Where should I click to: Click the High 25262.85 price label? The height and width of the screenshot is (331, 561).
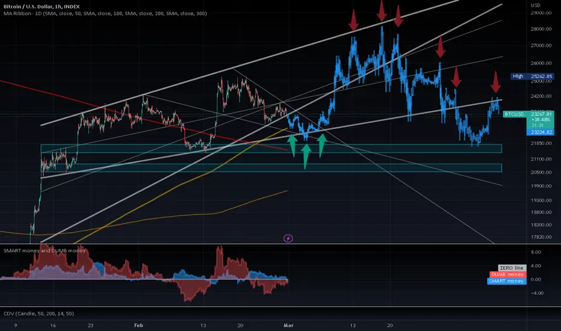pyautogui.click(x=532, y=76)
